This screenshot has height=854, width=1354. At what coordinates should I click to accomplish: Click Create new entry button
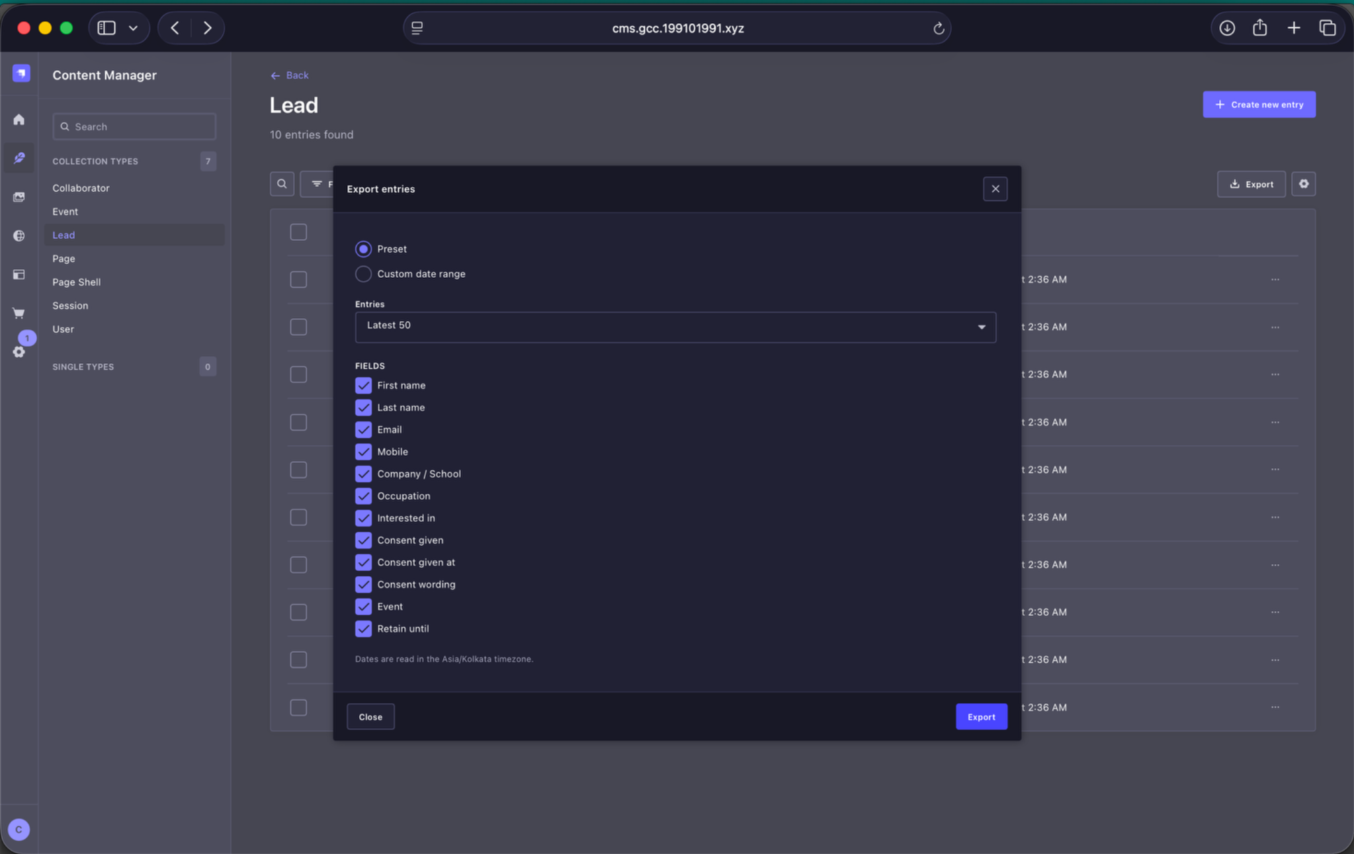click(x=1259, y=105)
